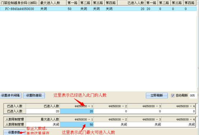Click the entered-count cell under 44050030 - 2
This screenshot has height=135, width=199.
pyautogui.click(x=111, y=111)
